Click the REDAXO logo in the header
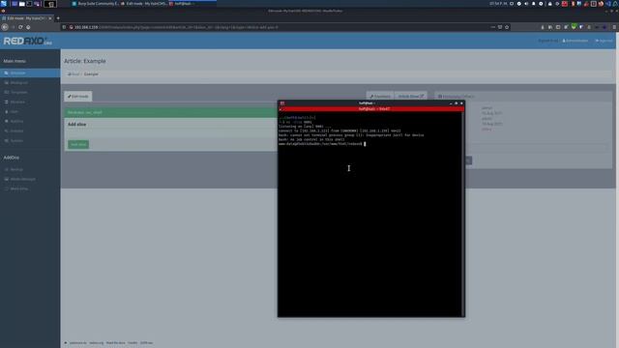619x348 pixels. pos(28,41)
